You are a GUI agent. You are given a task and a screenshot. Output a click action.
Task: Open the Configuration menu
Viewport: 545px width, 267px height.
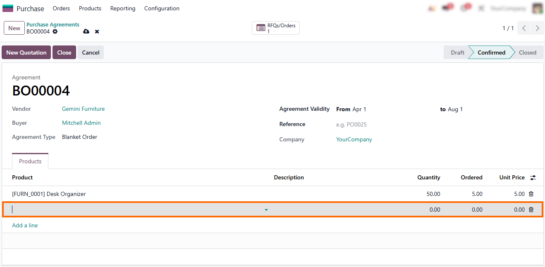click(x=162, y=8)
